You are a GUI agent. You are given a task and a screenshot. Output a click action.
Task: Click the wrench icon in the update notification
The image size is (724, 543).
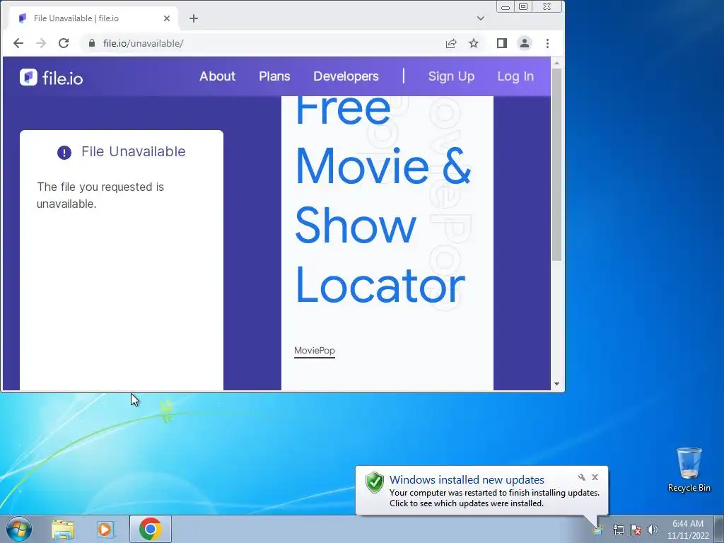(582, 477)
